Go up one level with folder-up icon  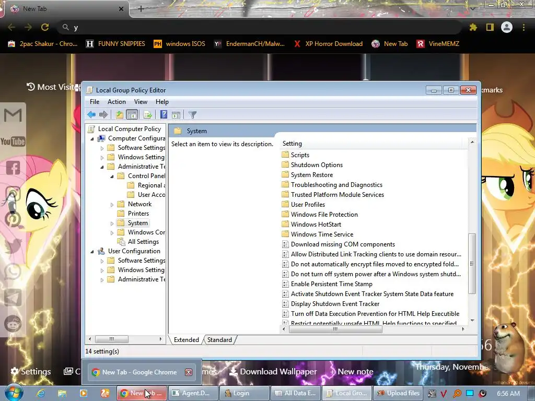pos(119,114)
